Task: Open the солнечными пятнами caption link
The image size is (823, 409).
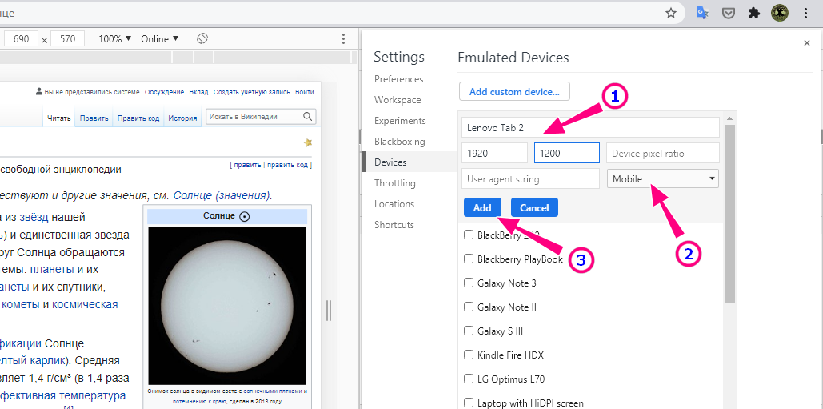Action: pos(274,391)
